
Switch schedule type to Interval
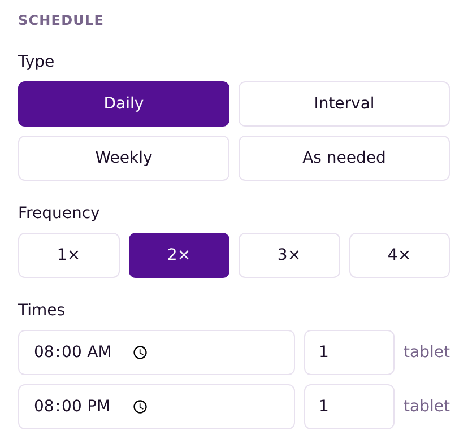pyautogui.click(x=344, y=104)
